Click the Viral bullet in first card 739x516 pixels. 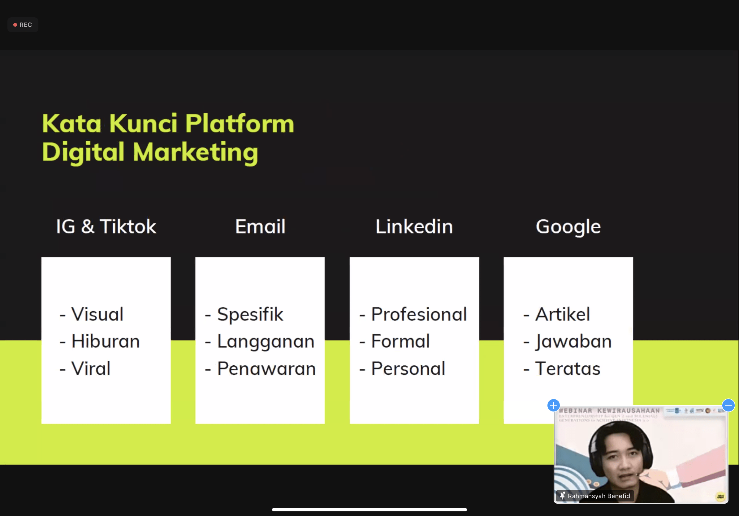(x=90, y=369)
